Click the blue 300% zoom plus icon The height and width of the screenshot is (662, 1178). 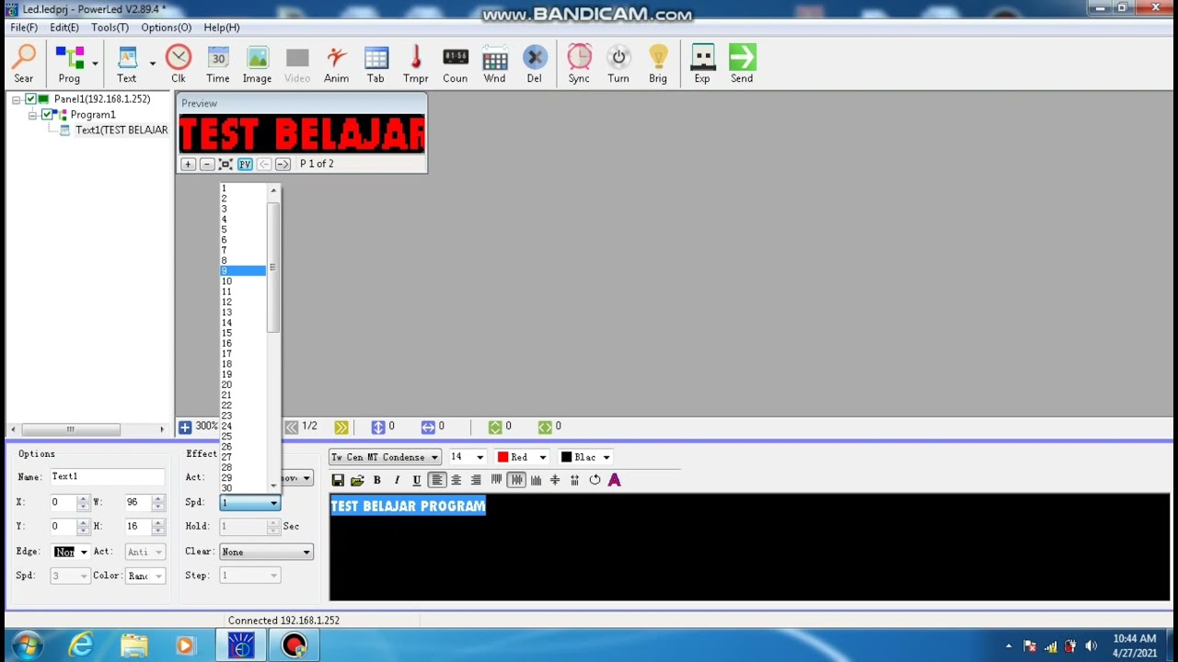tap(185, 427)
